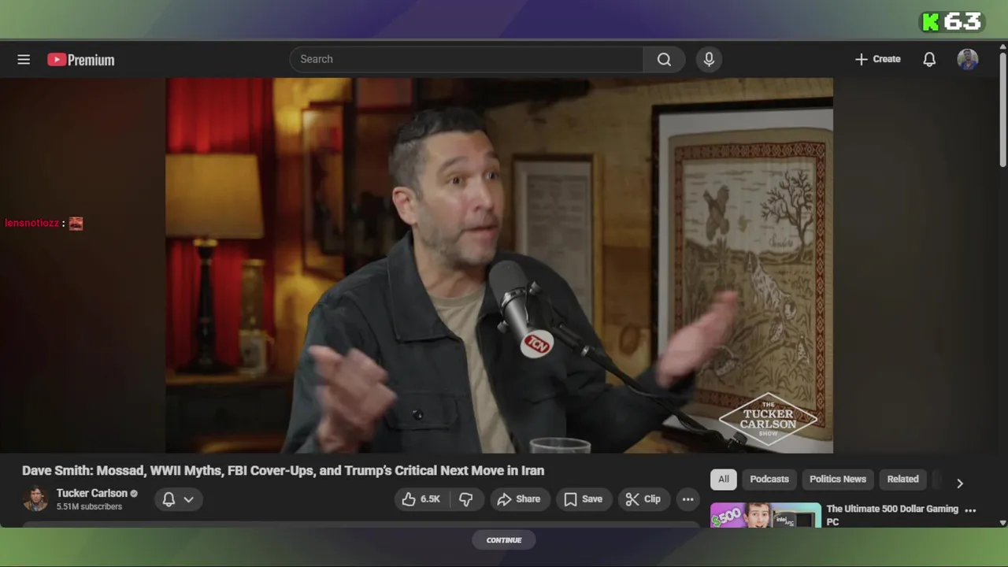Image resolution: width=1008 pixels, height=567 pixels.
Task: Save the video to a playlist
Action: (x=584, y=499)
